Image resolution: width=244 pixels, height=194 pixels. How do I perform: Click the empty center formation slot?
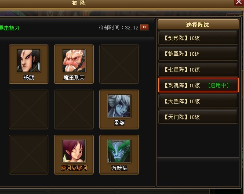74,109
